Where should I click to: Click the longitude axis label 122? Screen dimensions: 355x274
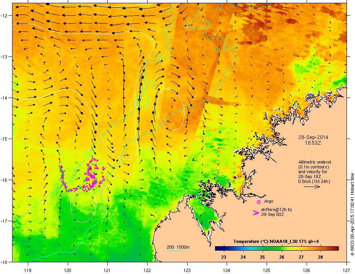147,270
